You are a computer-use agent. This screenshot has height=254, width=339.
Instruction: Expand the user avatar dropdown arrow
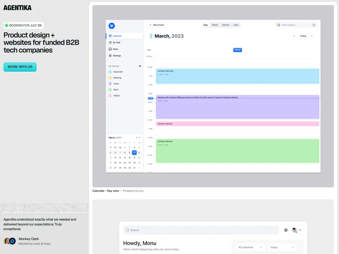point(300,230)
